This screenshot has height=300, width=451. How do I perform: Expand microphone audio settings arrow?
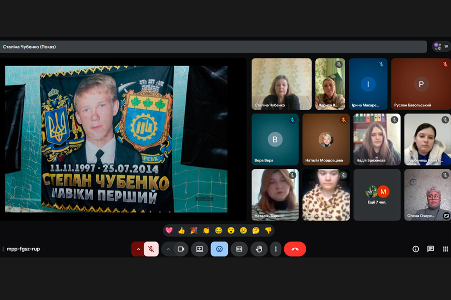[x=138, y=249]
